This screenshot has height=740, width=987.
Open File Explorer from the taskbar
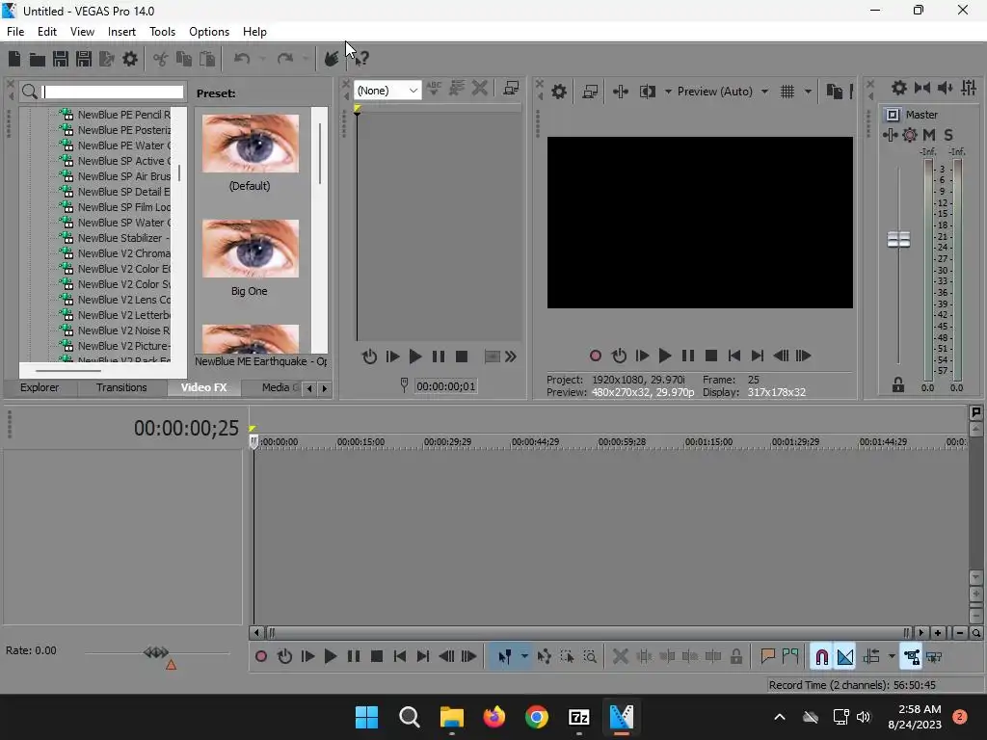[x=452, y=717]
